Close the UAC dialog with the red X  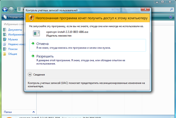tap(145, 9)
